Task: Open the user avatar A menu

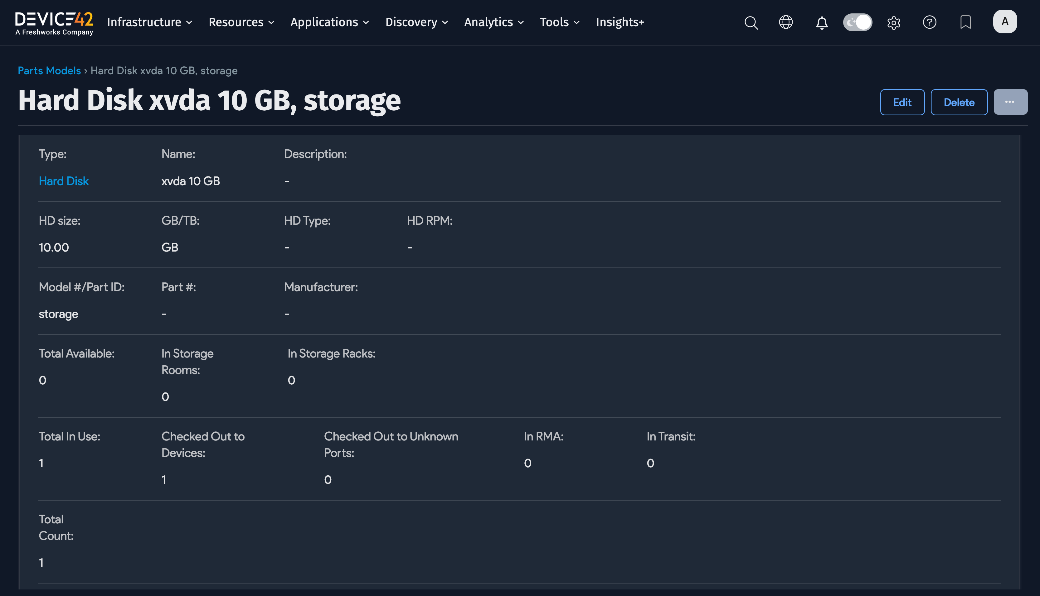Action: [x=1004, y=22]
